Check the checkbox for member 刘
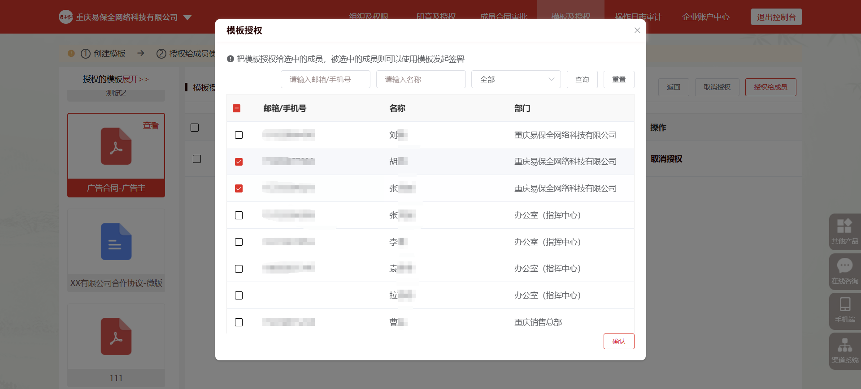This screenshot has height=389, width=861. click(239, 135)
